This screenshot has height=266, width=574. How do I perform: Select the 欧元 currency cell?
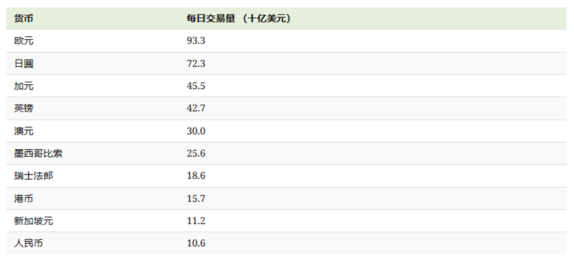(24, 40)
